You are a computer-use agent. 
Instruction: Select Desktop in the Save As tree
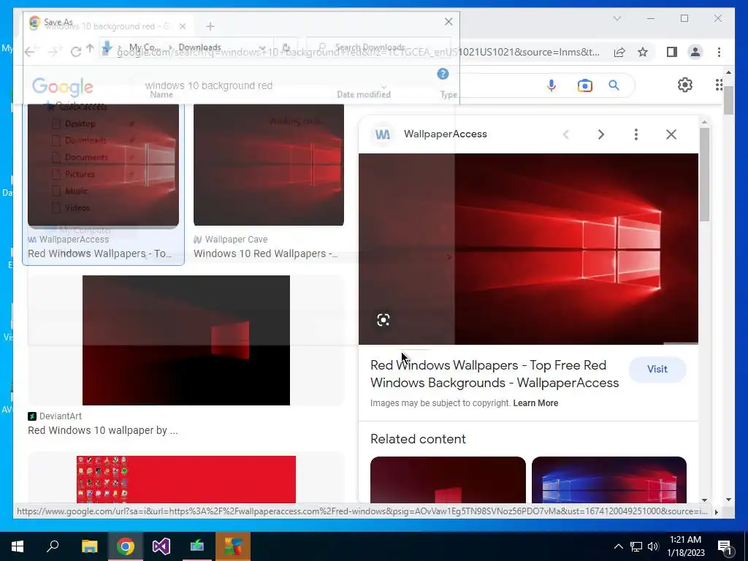point(80,123)
